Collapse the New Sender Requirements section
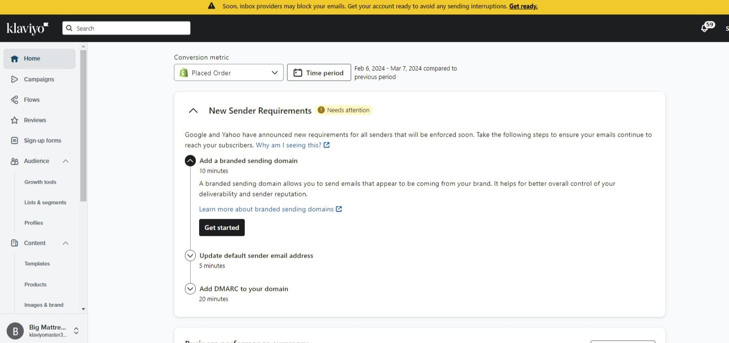Image resolution: width=729 pixels, height=343 pixels. click(x=193, y=111)
